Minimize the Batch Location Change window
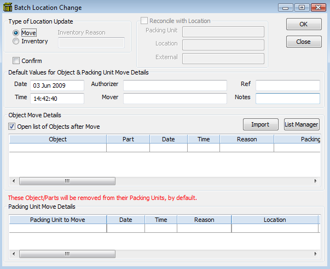This screenshot has height=269, width=330. click(x=286, y=8)
